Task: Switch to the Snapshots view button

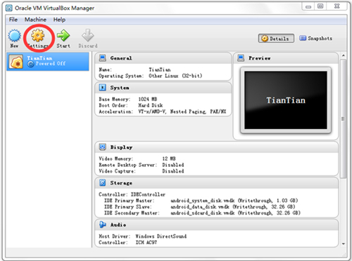Action: coord(316,38)
